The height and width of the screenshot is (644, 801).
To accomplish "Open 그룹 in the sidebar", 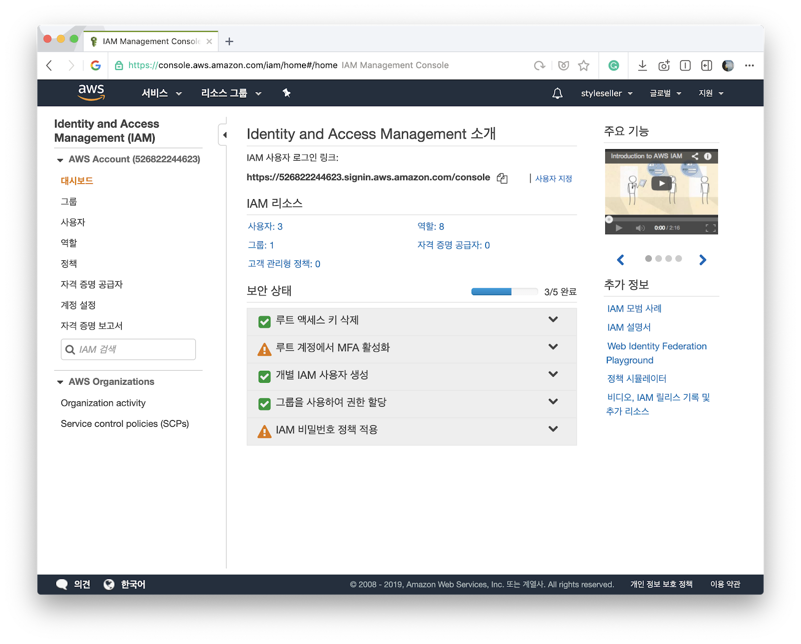I will point(69,202).
